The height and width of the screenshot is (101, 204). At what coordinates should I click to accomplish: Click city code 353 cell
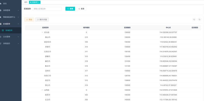coord(86,95)
